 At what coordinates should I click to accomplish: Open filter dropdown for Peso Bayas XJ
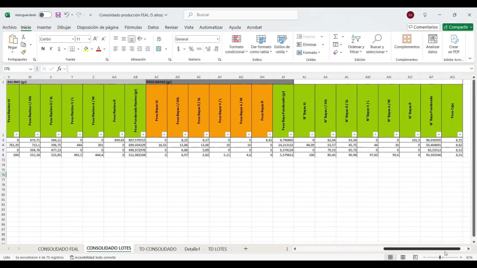(164, 134)
